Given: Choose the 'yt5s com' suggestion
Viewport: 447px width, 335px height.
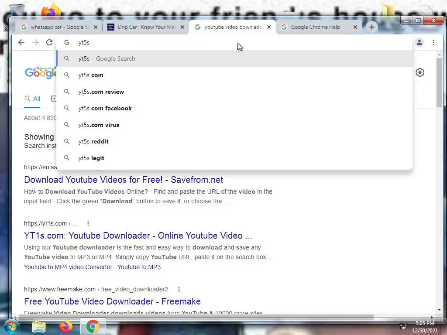Looking at the screenshot, I should (234, 75).
